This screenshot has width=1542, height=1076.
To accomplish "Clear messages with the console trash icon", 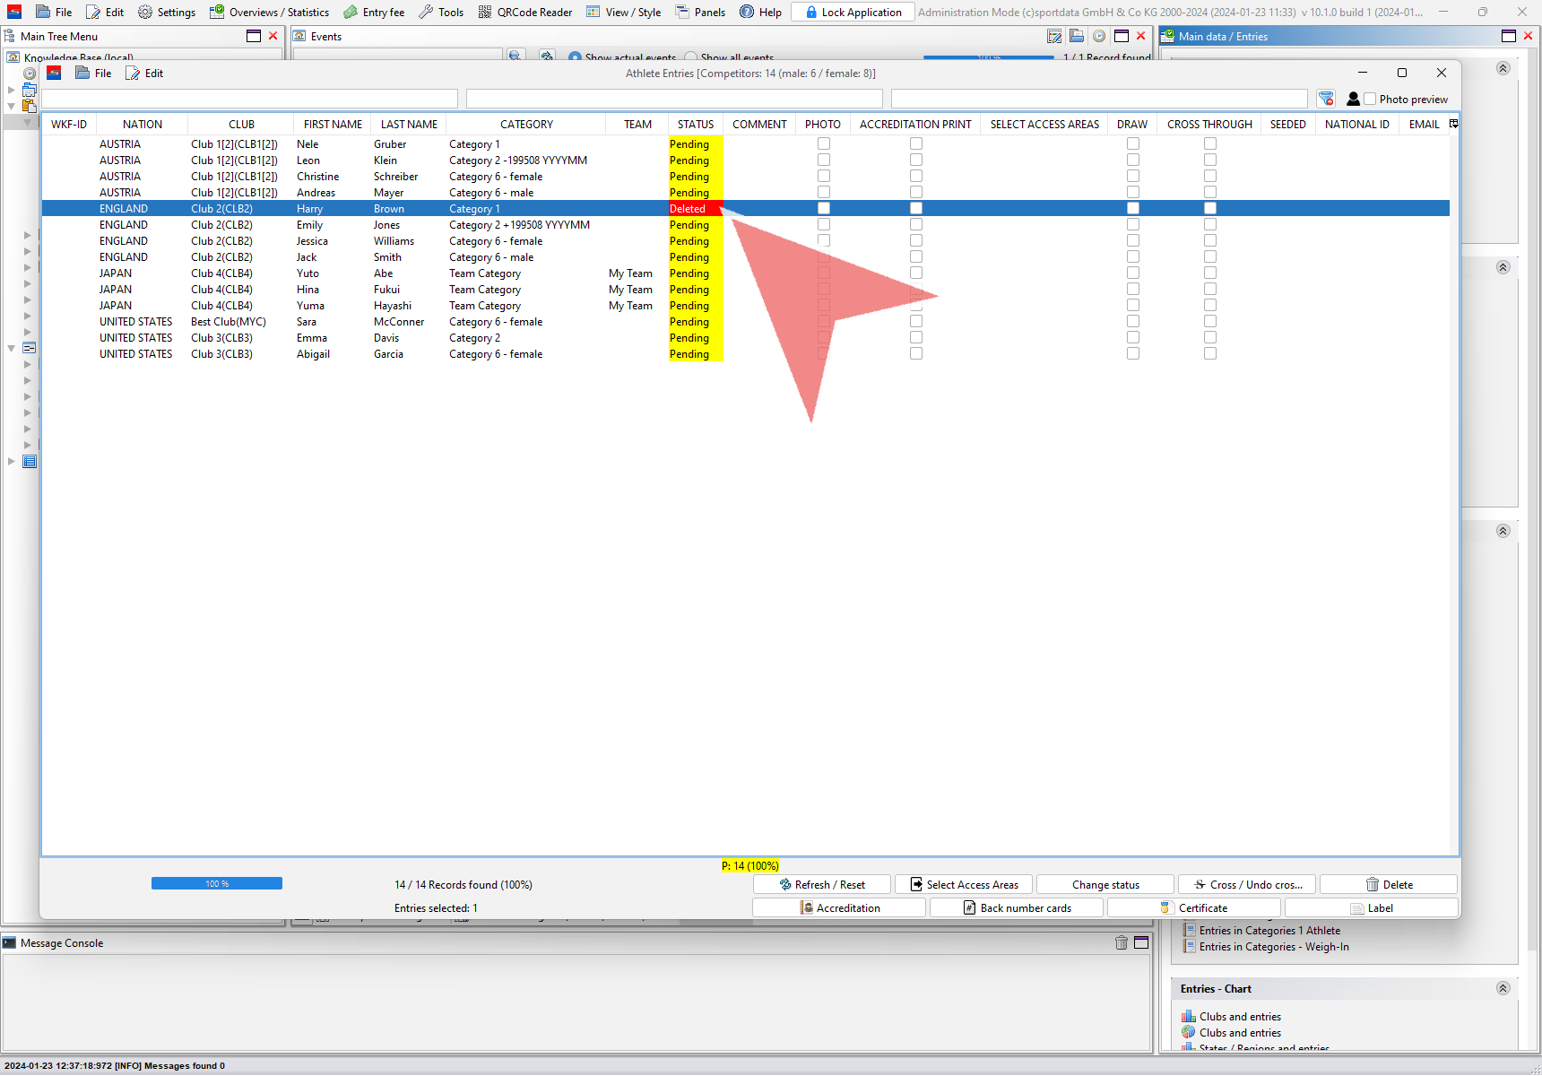I will 1121,942.
